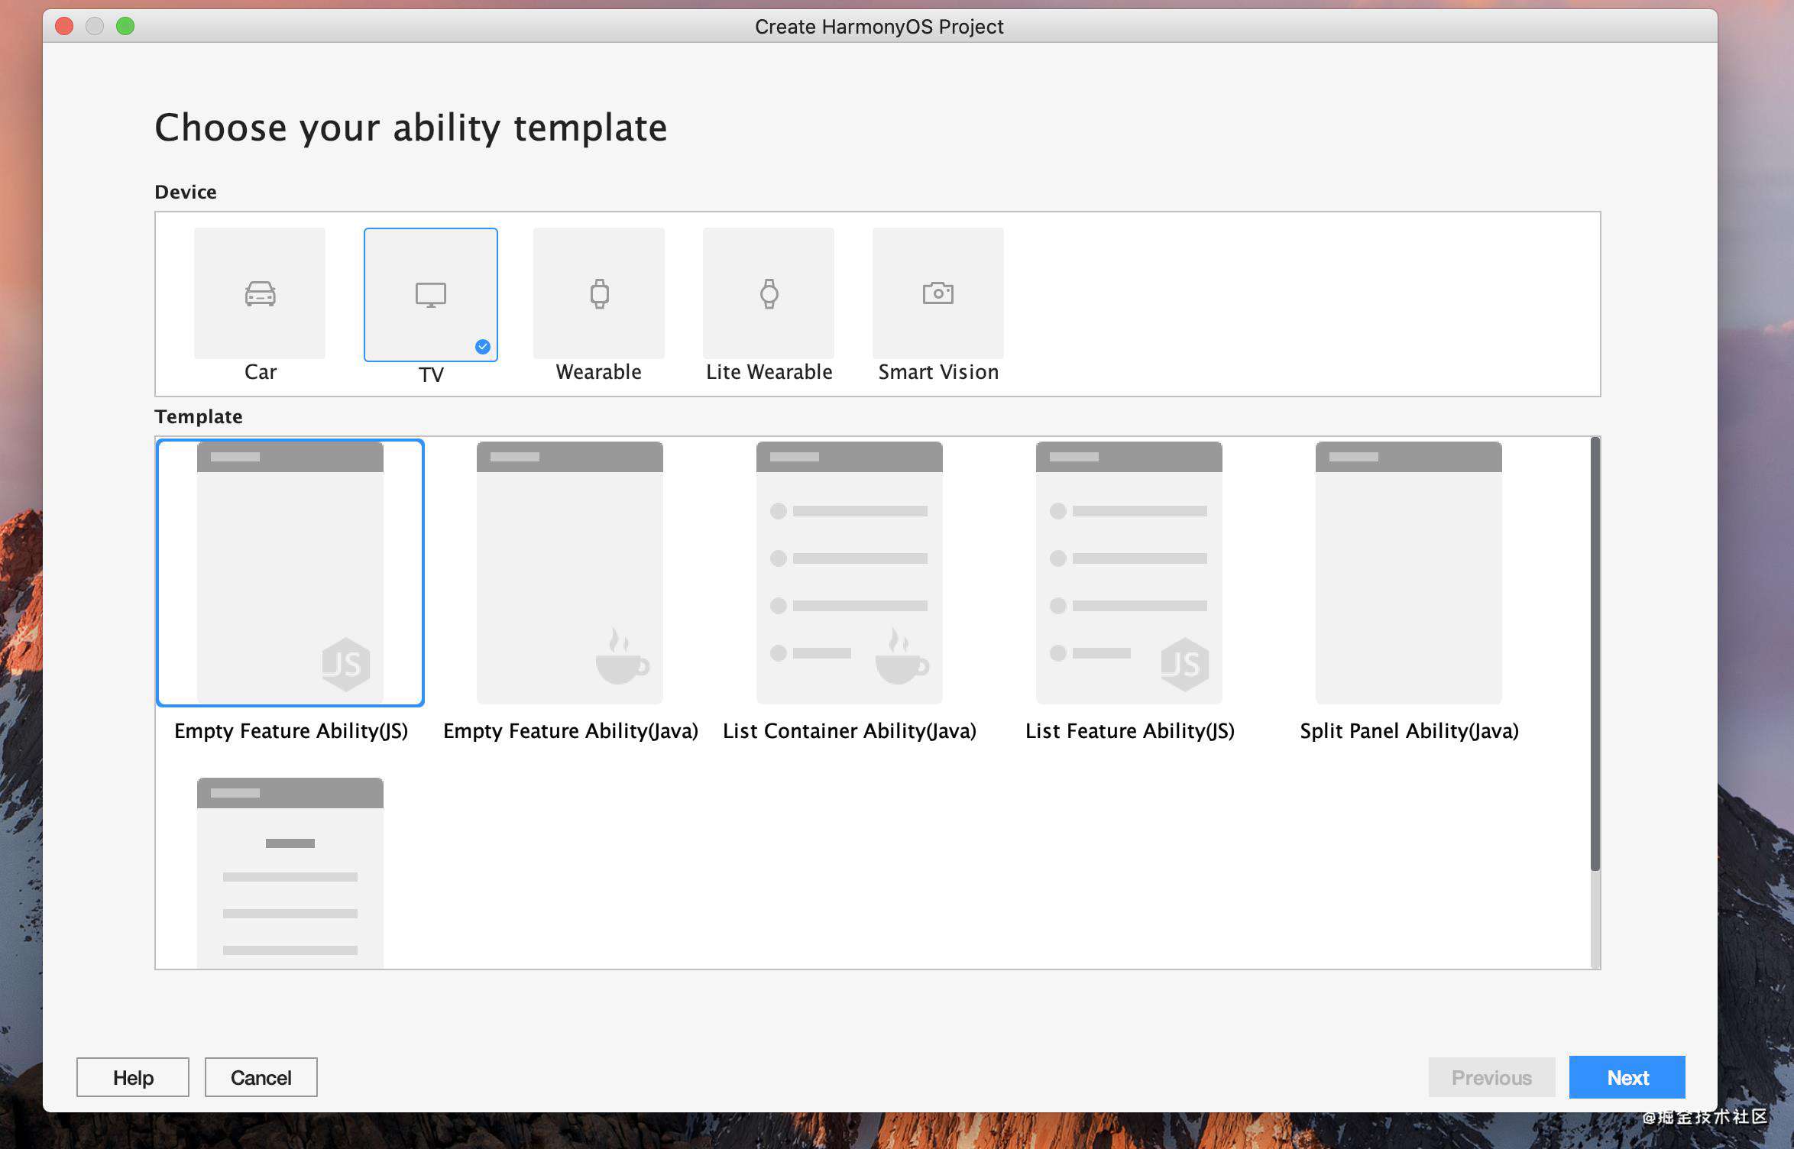1794x1149 pixels.
Task: Click 'Empty Feature Ability(Java)' caption text
Action: (x=571, y=731)
